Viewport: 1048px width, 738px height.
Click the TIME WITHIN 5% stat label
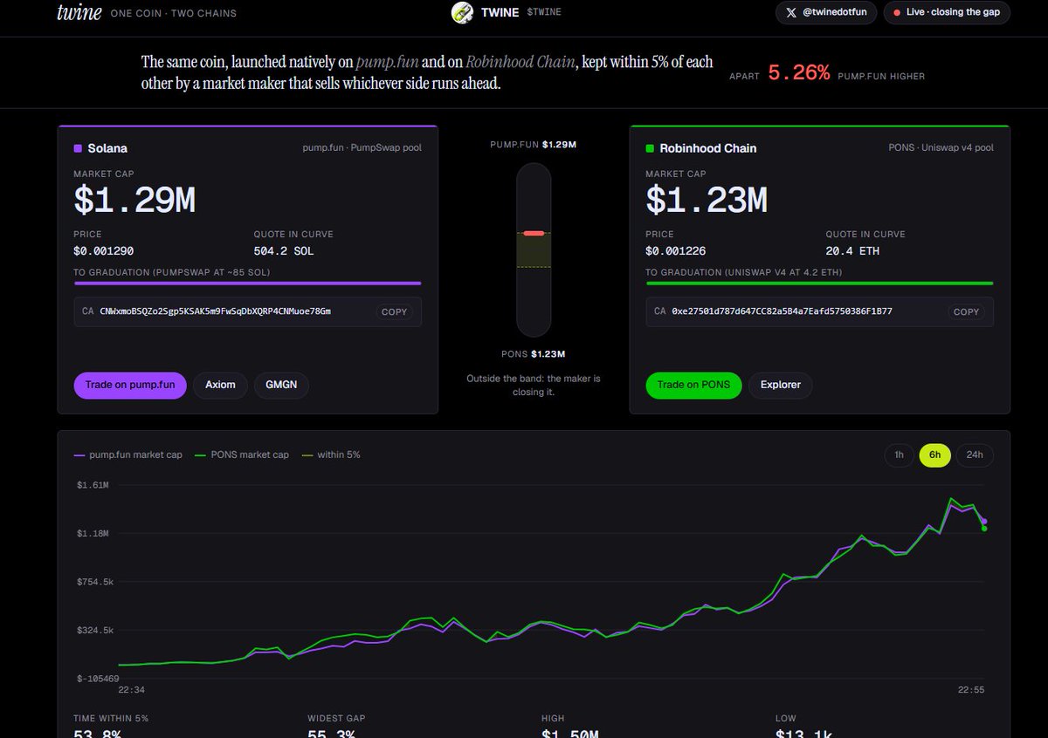111,718
